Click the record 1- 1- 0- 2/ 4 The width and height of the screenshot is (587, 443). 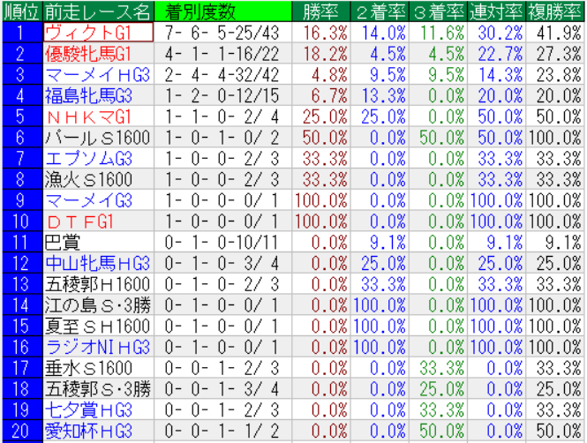coord(222,116)
